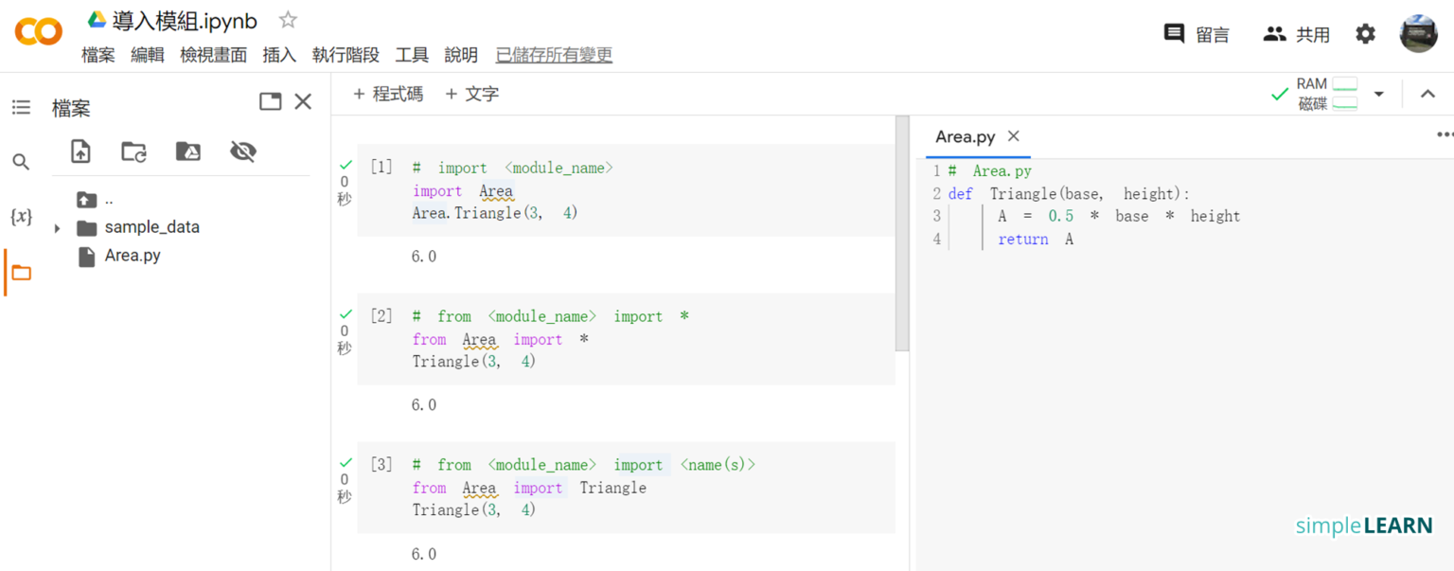The width and height of the screenshot is (1454, 571).
Task: Click the 共用 share button
Action: coord(1297,34)
